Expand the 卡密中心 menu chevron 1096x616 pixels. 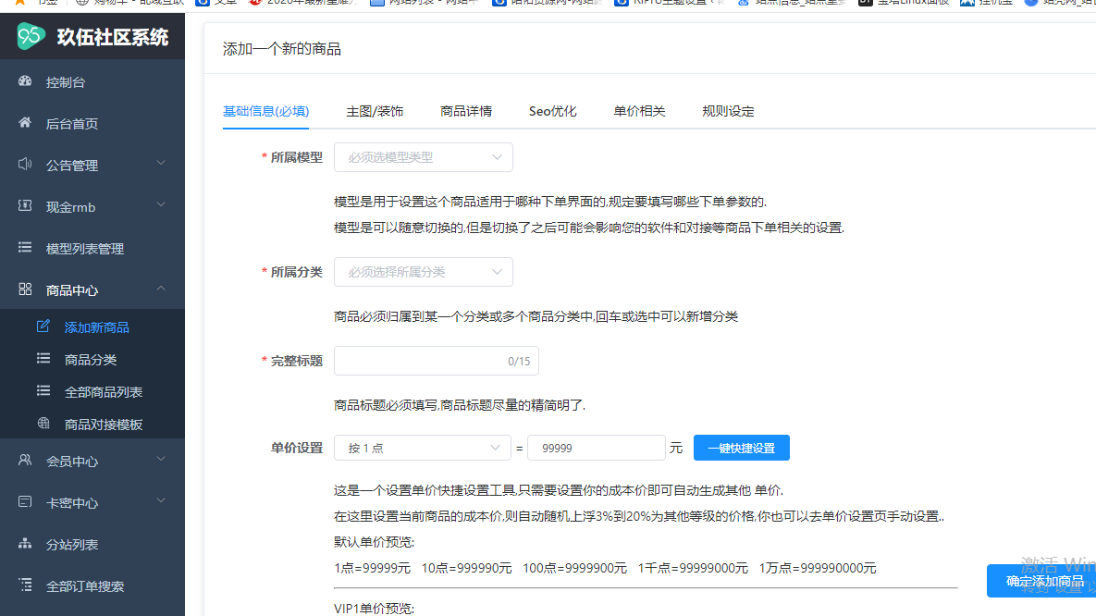pos(161,500)
